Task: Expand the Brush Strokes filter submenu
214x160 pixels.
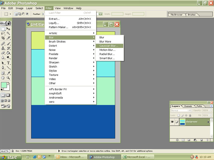Action: click(71, 41)
